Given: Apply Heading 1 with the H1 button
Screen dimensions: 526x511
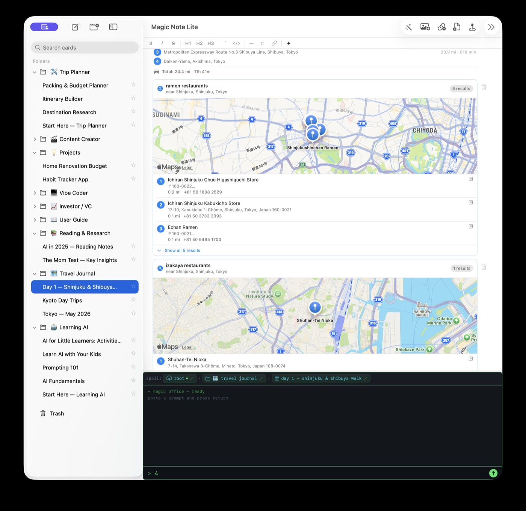Looking at the screenshot, I should (188, 43).
